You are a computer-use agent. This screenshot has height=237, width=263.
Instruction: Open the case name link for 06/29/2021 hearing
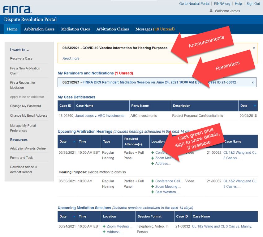click(240, 156)
